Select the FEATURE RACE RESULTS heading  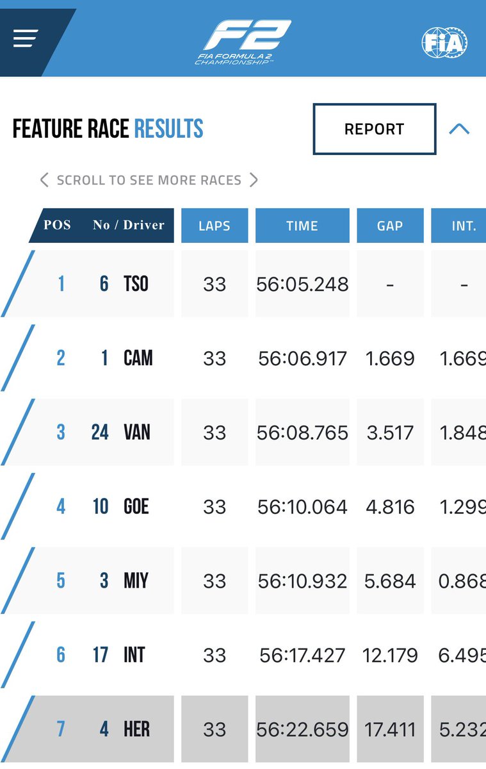[x=108, y=129]
